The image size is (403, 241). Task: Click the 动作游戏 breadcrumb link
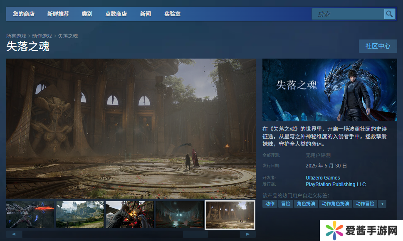42,36
